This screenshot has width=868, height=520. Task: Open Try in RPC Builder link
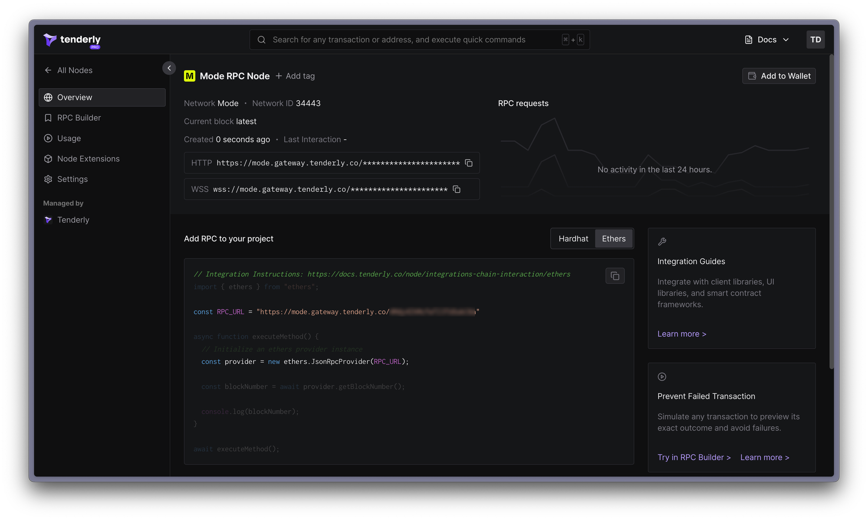(694, 457)
